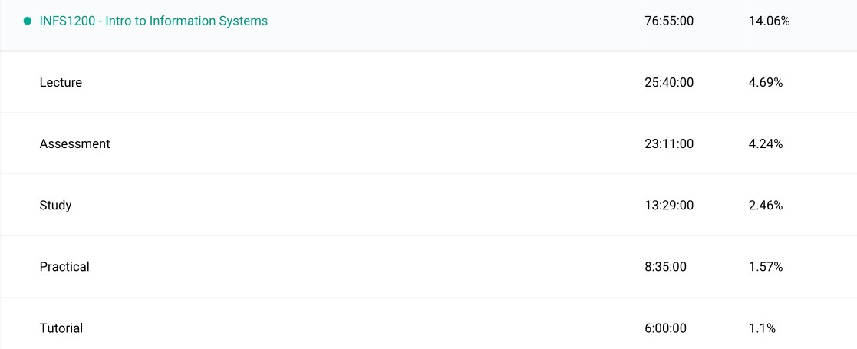
Task: Click the Study duration 13:29:00
Action: pos(669,206)
